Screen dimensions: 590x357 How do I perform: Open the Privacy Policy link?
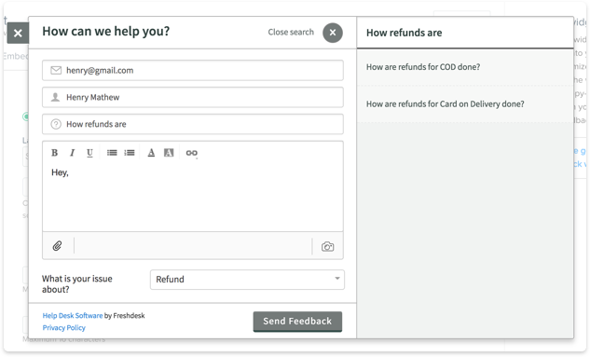(64, 328)
